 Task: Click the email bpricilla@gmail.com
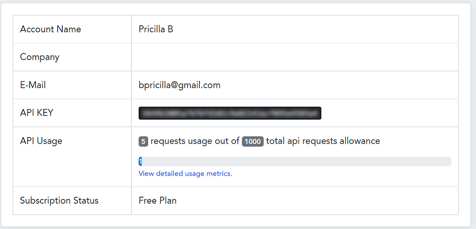point(179,85)
